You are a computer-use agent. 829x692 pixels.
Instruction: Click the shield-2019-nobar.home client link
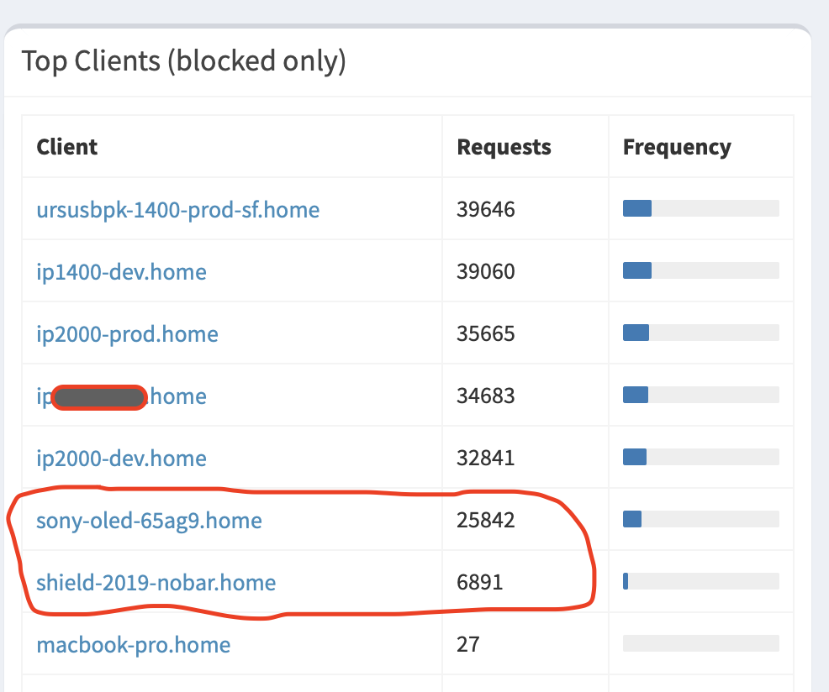tap(156, 582)
